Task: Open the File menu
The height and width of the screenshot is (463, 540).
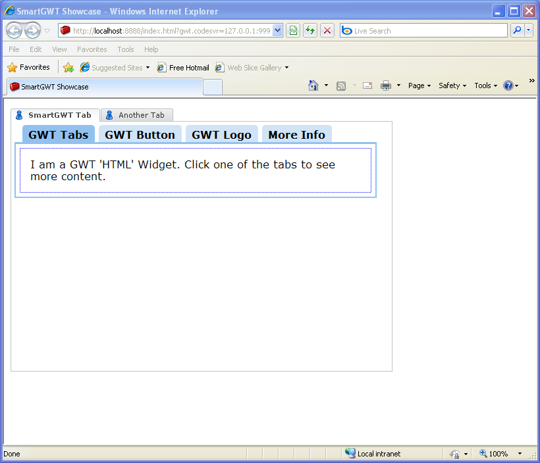Action: pyautogui.click(x=14, y=49)
